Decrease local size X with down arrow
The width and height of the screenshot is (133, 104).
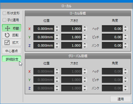[x=85, y=30]
